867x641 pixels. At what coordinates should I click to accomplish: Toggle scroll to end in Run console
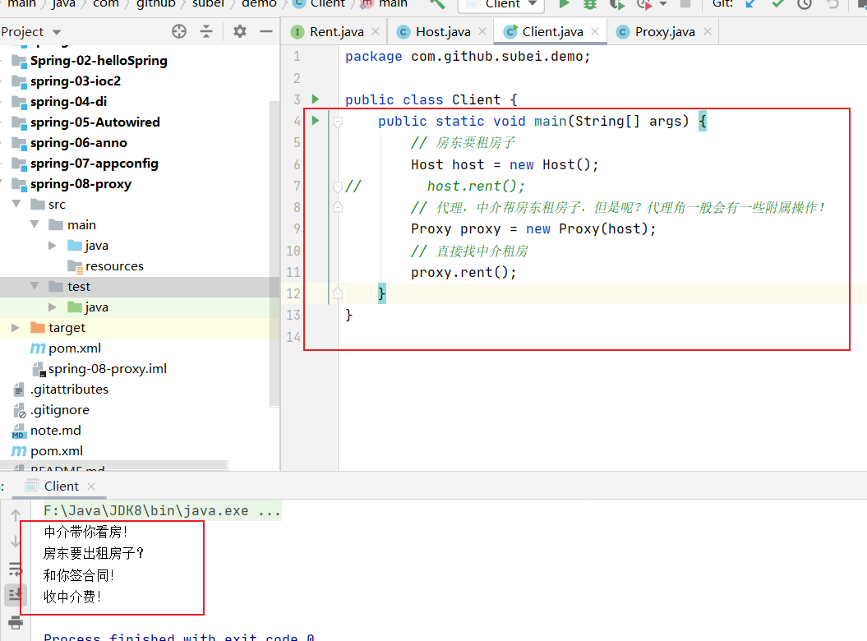pos(16,595)
